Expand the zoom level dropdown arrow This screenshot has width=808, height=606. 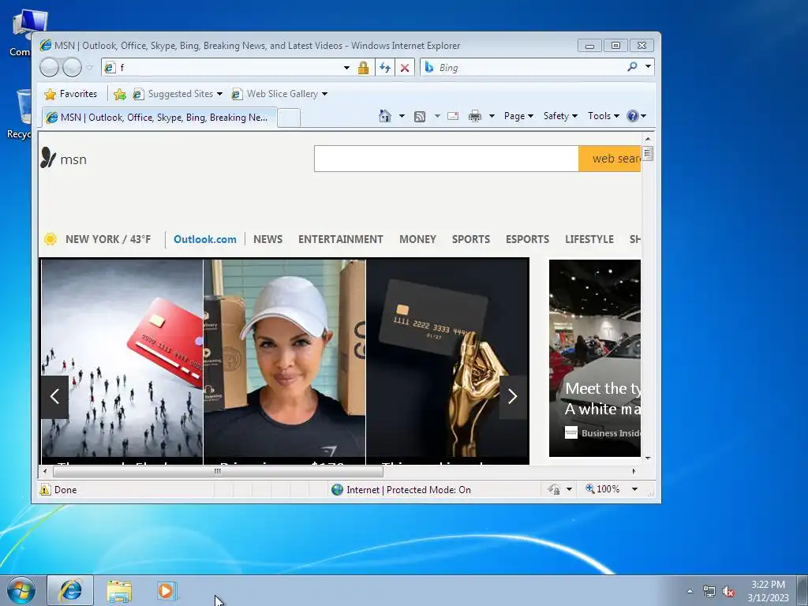(x=635, y=489)
